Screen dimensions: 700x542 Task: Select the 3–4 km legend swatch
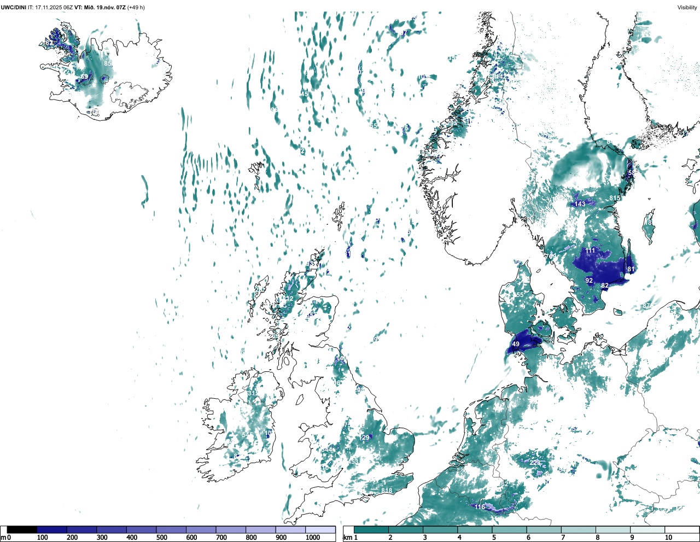(440, 529)
